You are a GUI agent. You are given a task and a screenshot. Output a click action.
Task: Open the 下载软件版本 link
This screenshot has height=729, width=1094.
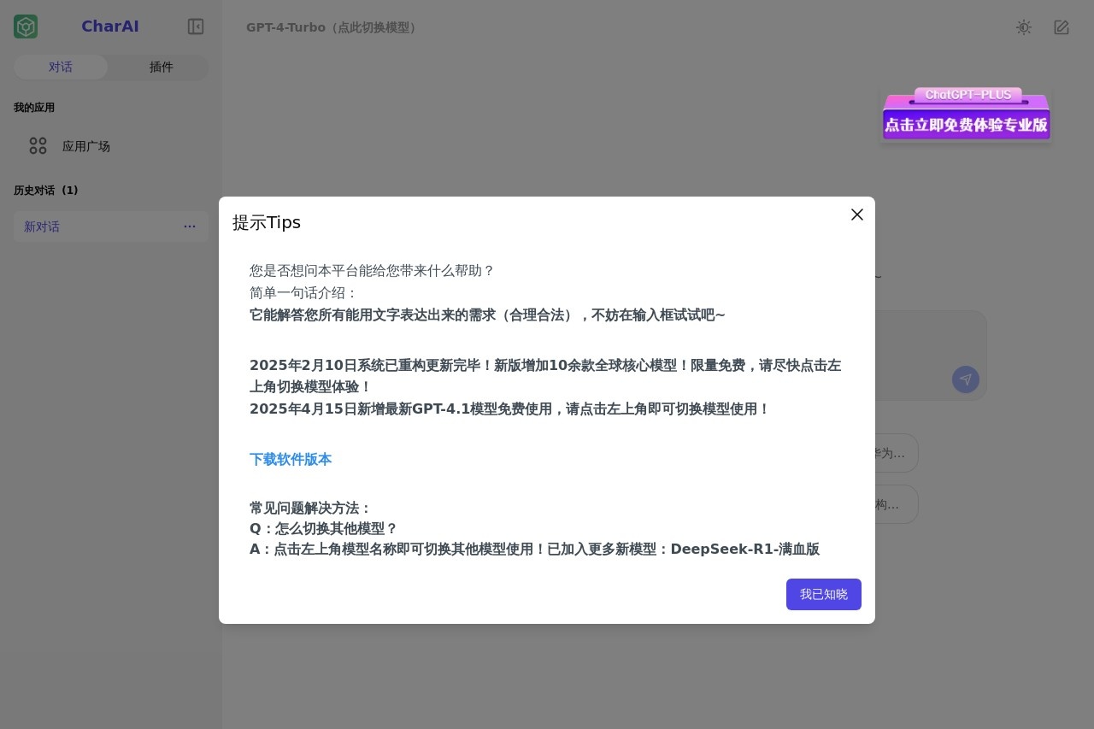[291, 460]
